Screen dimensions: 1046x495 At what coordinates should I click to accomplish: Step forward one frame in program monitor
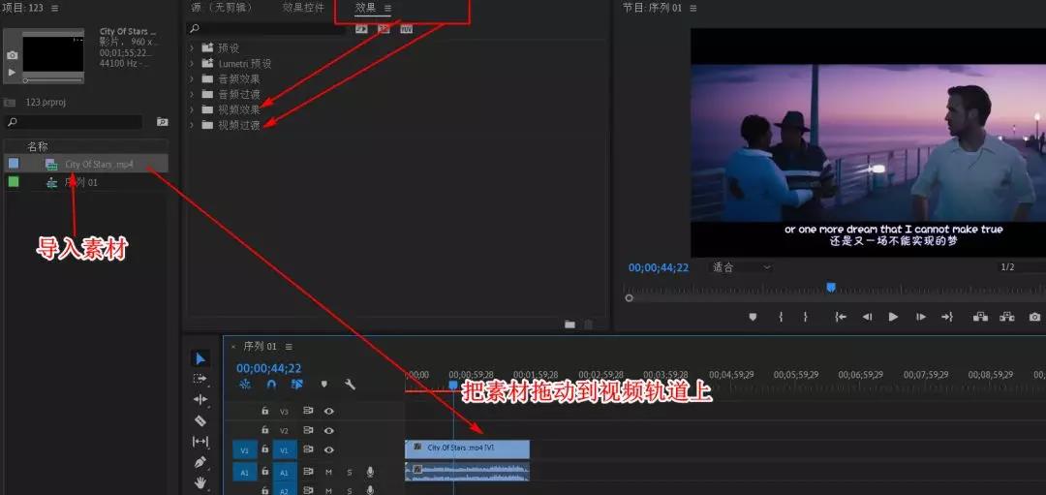(x=921, y=317)
